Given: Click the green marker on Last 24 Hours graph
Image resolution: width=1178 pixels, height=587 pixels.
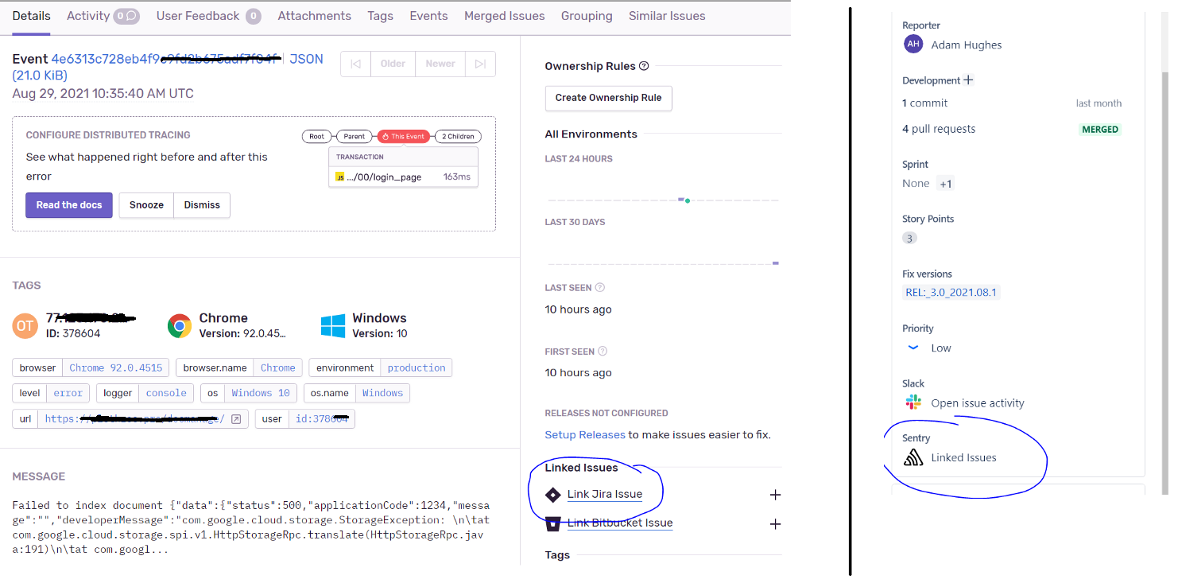Looking at the screenshot, I should (x=687, y=201).
